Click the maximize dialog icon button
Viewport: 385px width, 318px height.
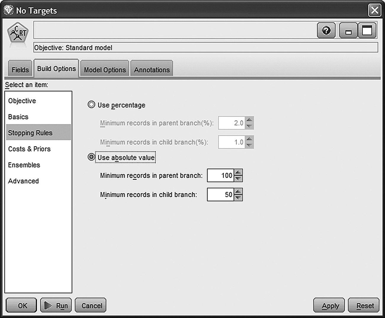point(367,30)
